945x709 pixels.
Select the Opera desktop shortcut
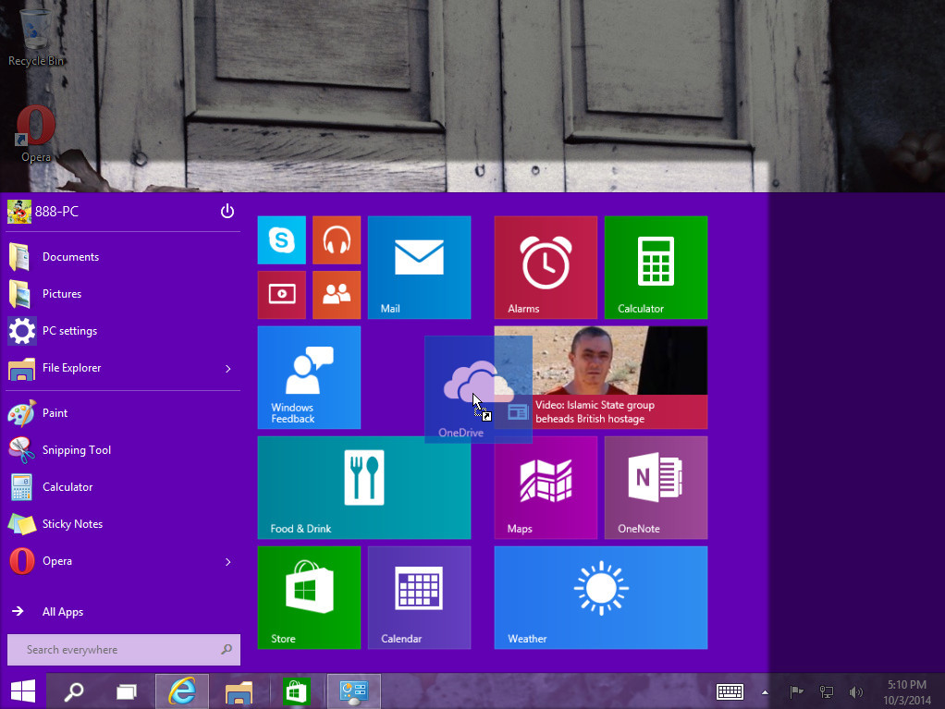click(x=36, y=134)
